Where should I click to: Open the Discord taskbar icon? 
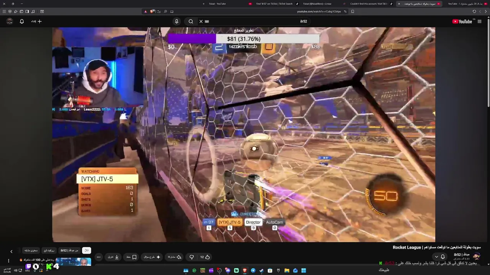(x=228, y=270)
